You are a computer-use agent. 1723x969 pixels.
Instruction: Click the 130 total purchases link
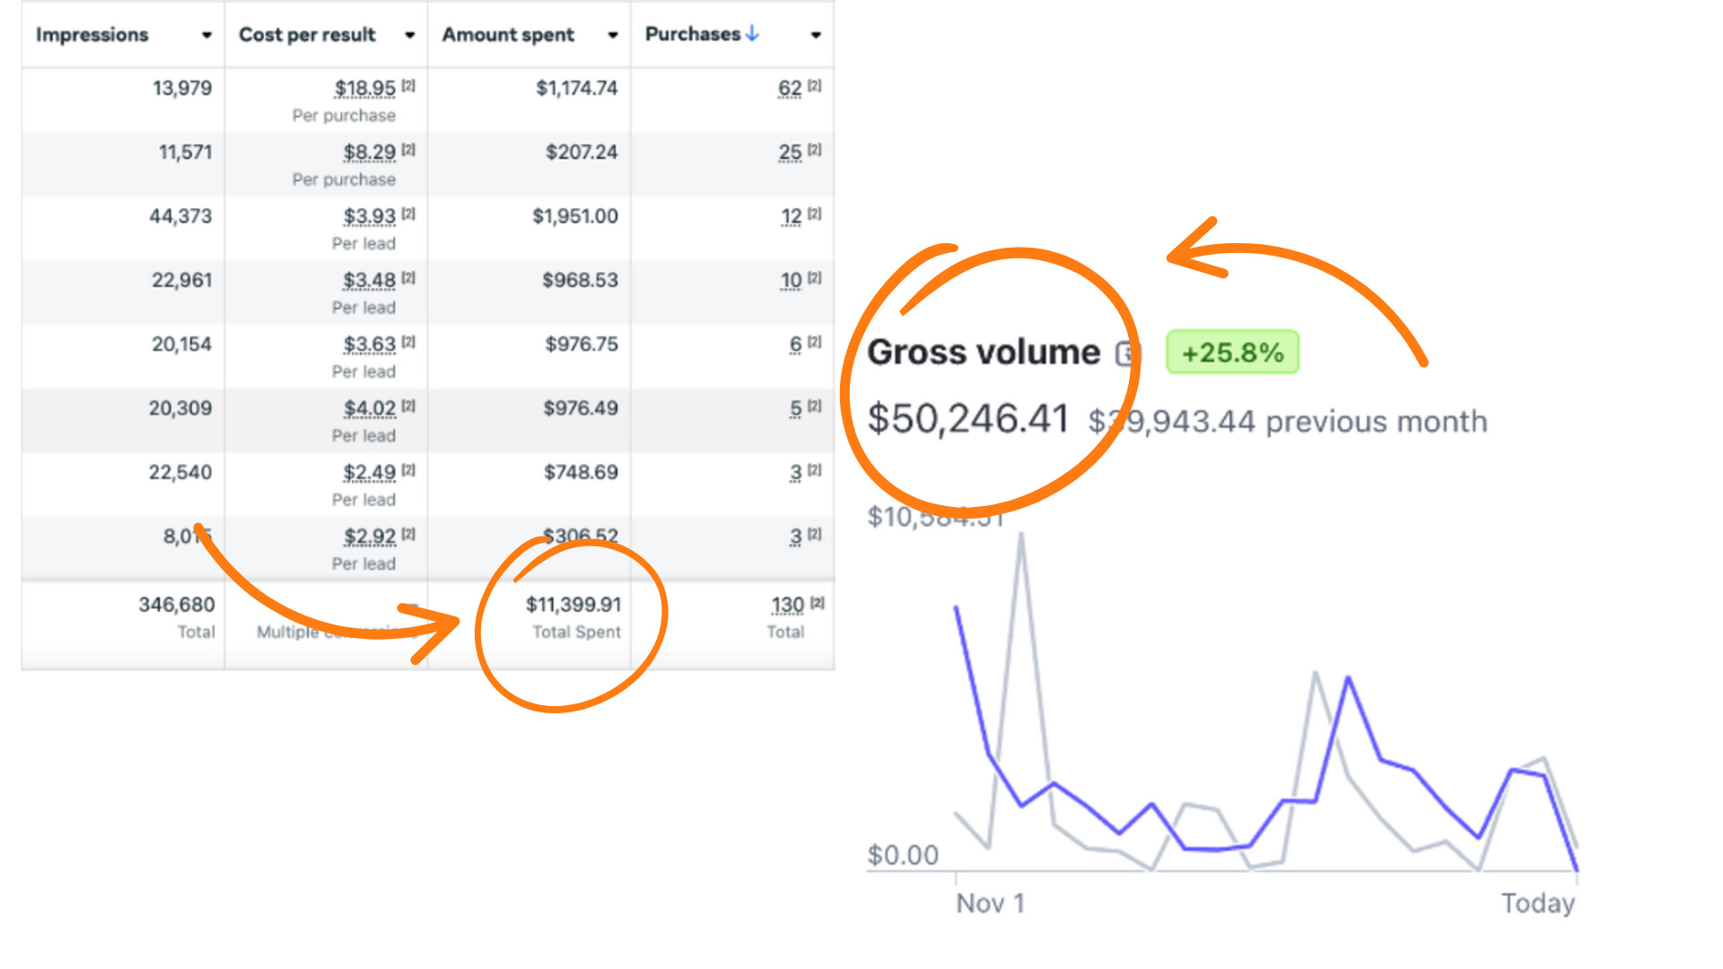[787, 606]
